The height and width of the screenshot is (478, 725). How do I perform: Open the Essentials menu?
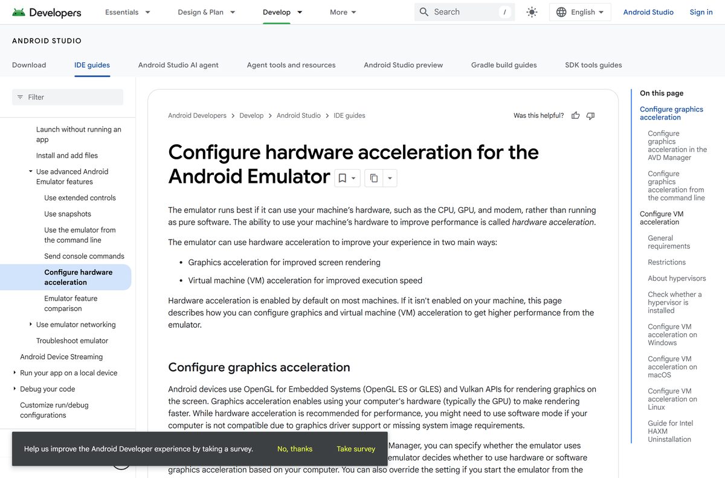[x=127, y=12]
